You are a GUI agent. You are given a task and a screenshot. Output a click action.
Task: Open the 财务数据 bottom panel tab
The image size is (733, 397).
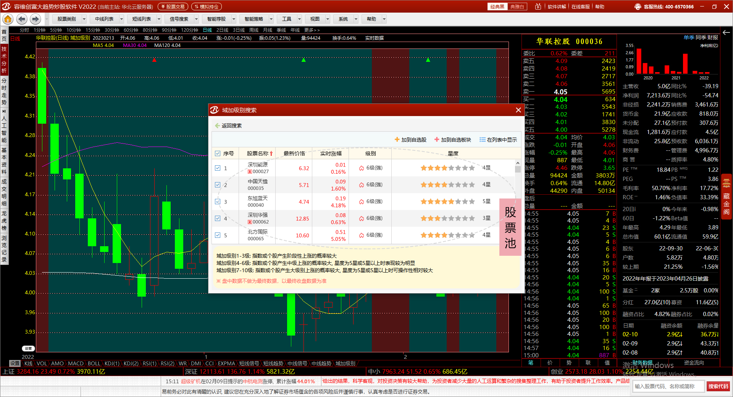643,363
